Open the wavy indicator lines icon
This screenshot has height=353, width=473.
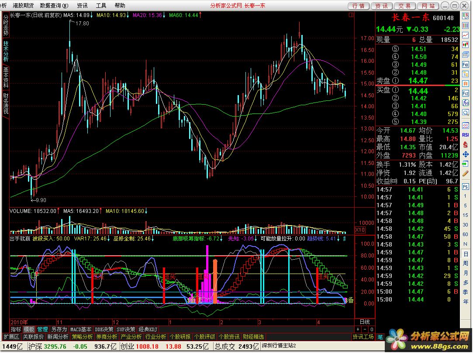click(x=466, y=125)
